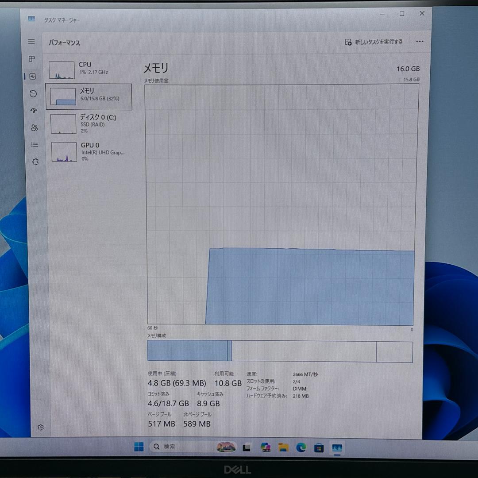This screenshot has width=478, height=478.
Task: Open Task Manager settings gear
Action: point(41,428)
